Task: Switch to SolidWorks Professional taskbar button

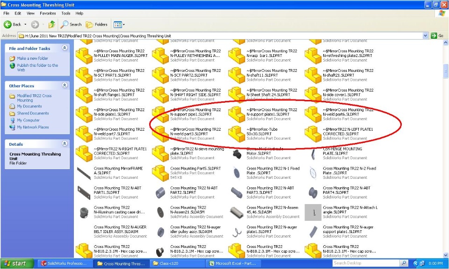Action: point(65,263)
